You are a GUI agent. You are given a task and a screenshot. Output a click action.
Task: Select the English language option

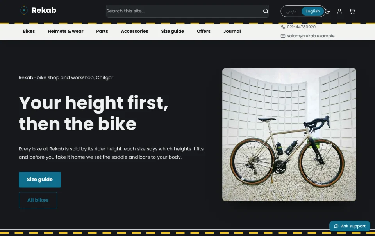coord(312,11)
